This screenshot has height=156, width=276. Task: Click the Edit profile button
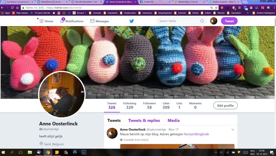point(225,106)
